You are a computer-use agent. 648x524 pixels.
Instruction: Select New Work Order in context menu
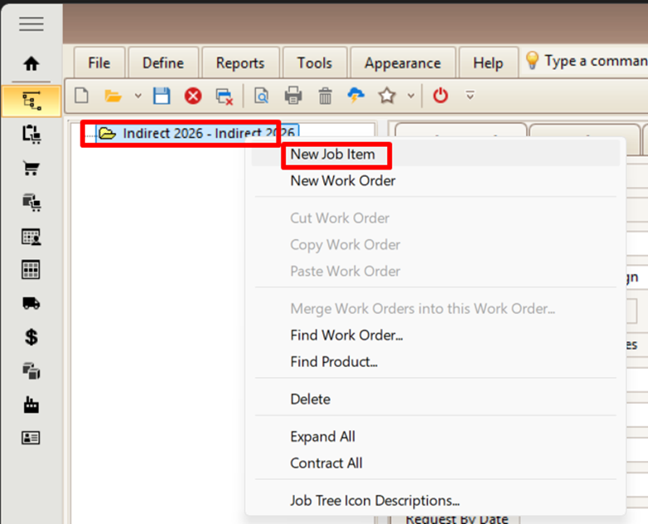click(x=342, y=181)
